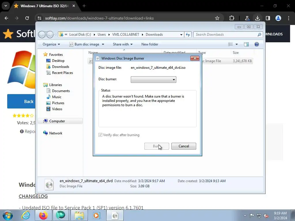The image size is (295, 221).
Task: Open the Organize menu
Action: 51,44
